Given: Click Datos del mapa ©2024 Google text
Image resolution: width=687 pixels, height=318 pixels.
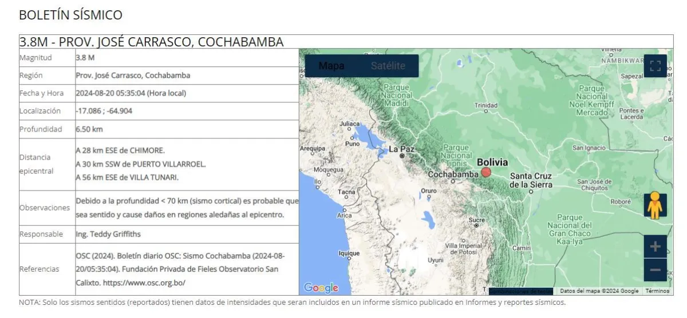Looking at the screenshot, I should [x=599, y=291].
